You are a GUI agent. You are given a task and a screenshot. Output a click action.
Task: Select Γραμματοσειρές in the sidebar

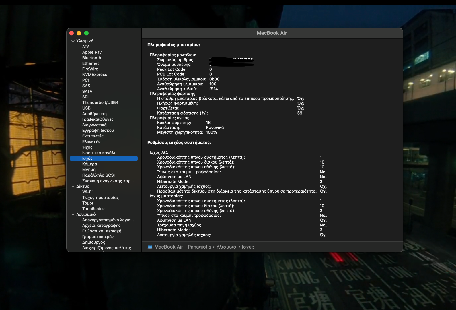pos(98,237)
